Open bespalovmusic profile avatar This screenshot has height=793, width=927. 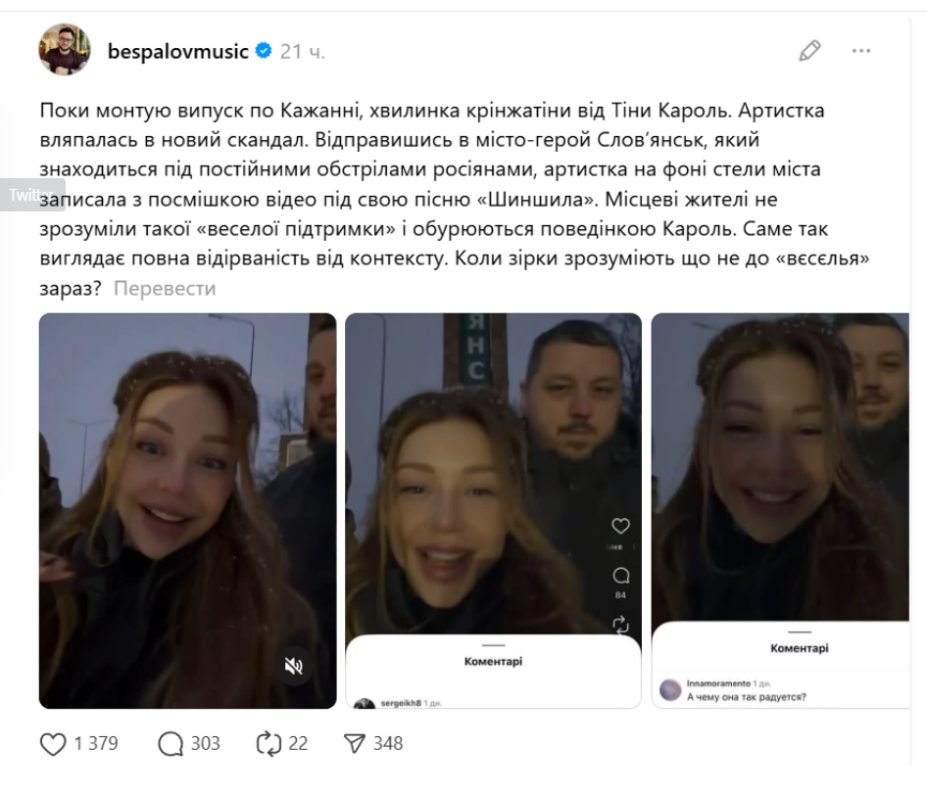click(65, 50)
